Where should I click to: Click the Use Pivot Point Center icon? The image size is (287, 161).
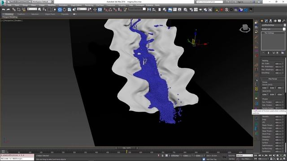tap(90, 9)
